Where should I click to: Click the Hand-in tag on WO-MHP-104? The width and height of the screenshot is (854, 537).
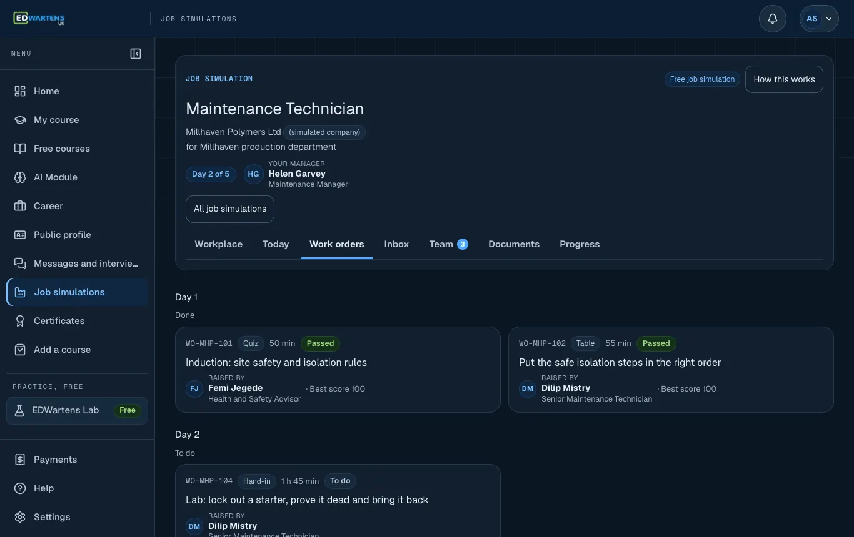coord(257,481)
